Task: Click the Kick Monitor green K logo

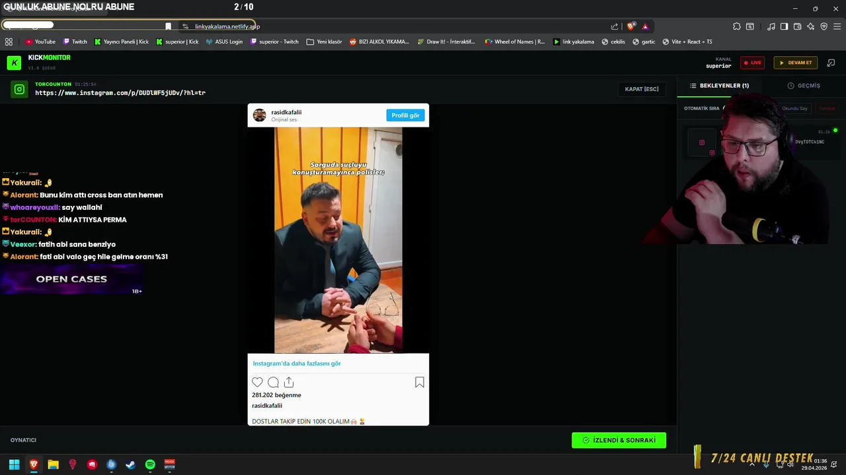Action: (x=14, y=63)
